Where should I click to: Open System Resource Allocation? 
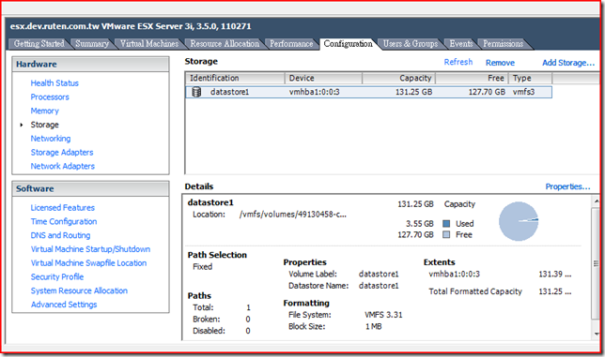pos(79,290)
